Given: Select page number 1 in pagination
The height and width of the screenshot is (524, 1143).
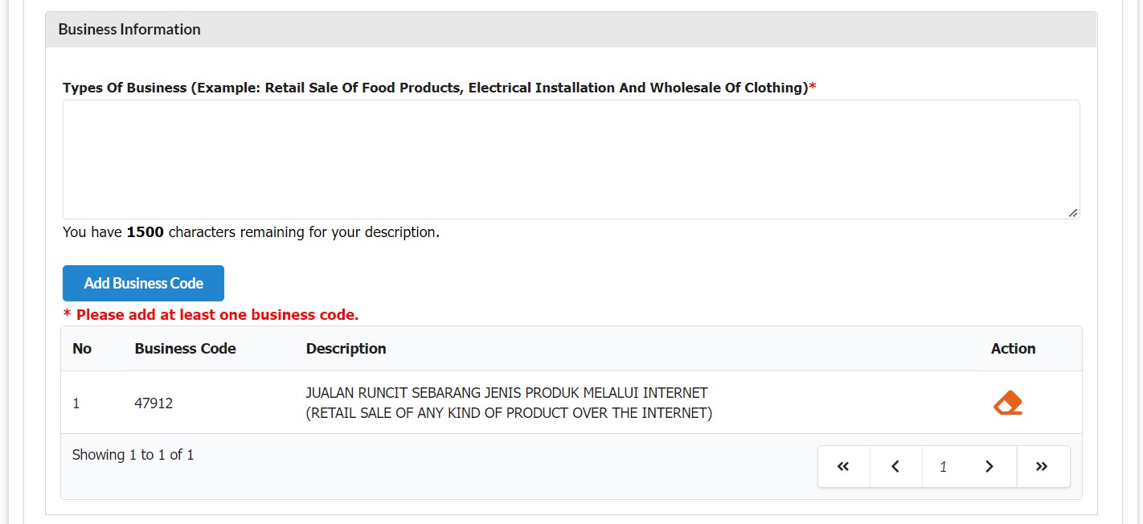Looking at the screenshot, I should [x=943, y=467].
